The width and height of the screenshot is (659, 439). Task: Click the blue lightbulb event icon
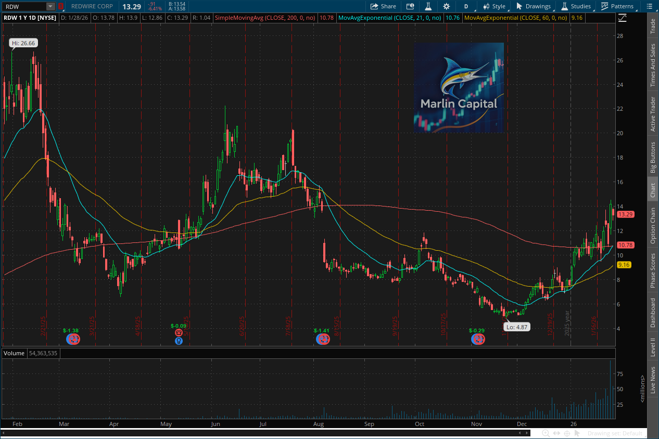tap(179, 341)
